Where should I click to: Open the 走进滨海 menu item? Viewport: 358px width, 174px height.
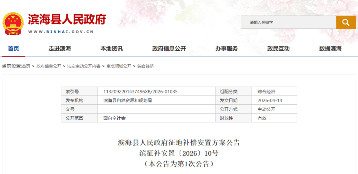pos(60,49)
